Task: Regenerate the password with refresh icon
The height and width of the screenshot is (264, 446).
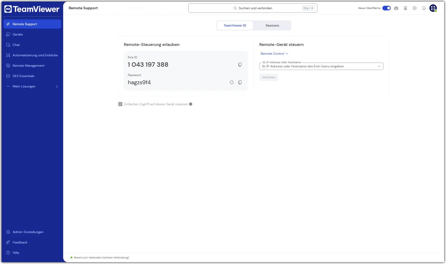Action: 232,82
